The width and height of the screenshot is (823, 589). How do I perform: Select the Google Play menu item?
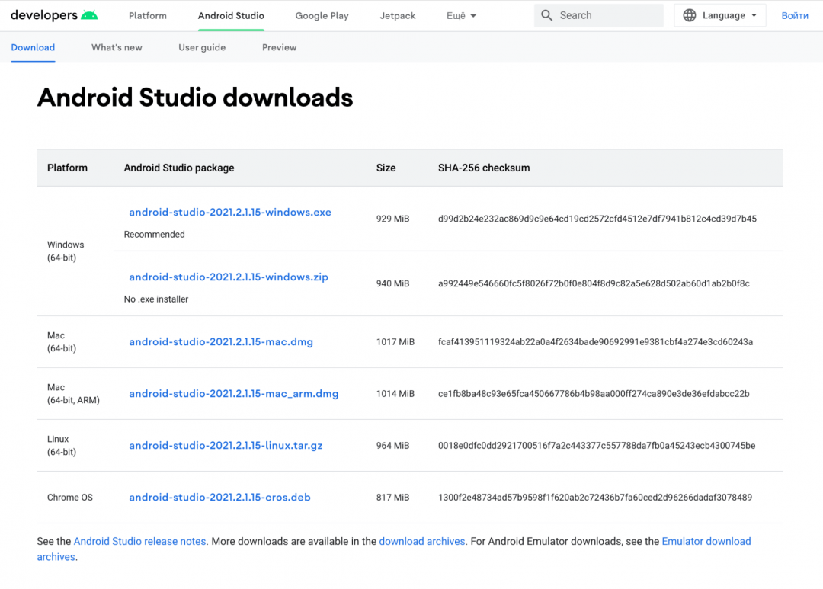322,16
